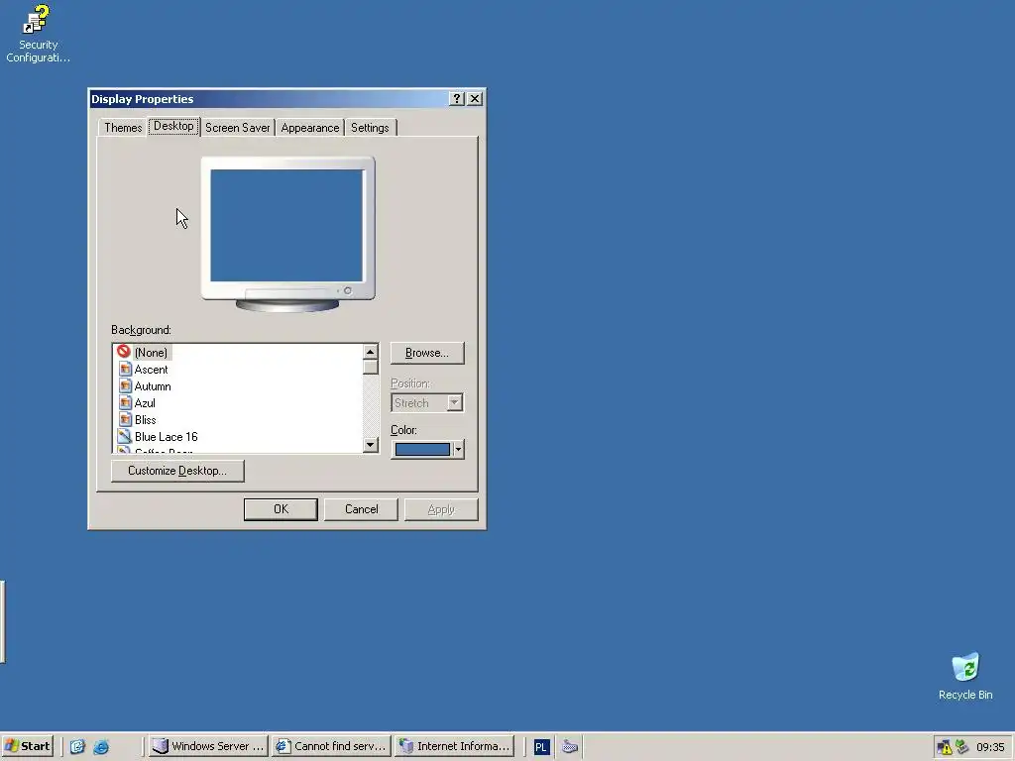The width and height of the screenshot is (1015, 761).
Task: Open the Screen Saver tab
Action: (238, 128)
